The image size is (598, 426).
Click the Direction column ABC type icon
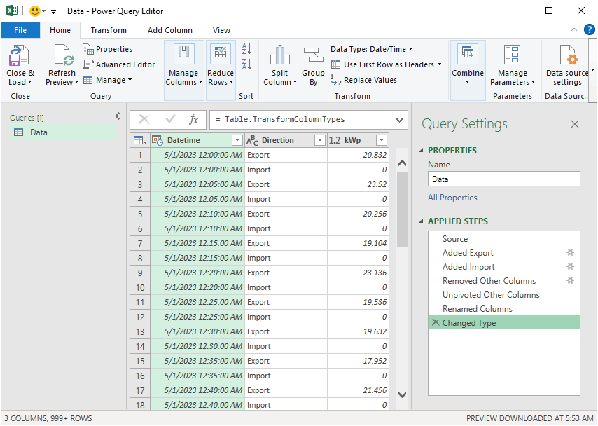point(251,140)
